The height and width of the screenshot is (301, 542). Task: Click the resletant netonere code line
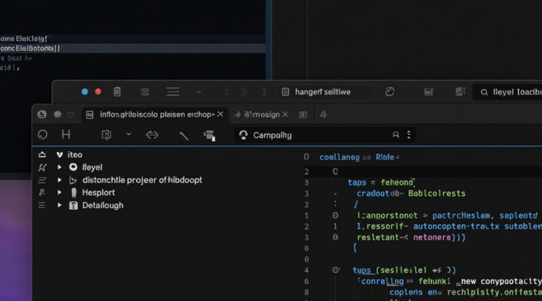(411, 237)
